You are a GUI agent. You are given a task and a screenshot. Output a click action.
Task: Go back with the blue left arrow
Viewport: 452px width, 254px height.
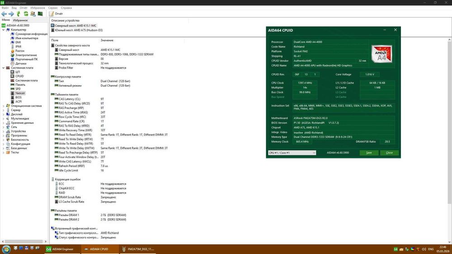(x=4, y=14)
